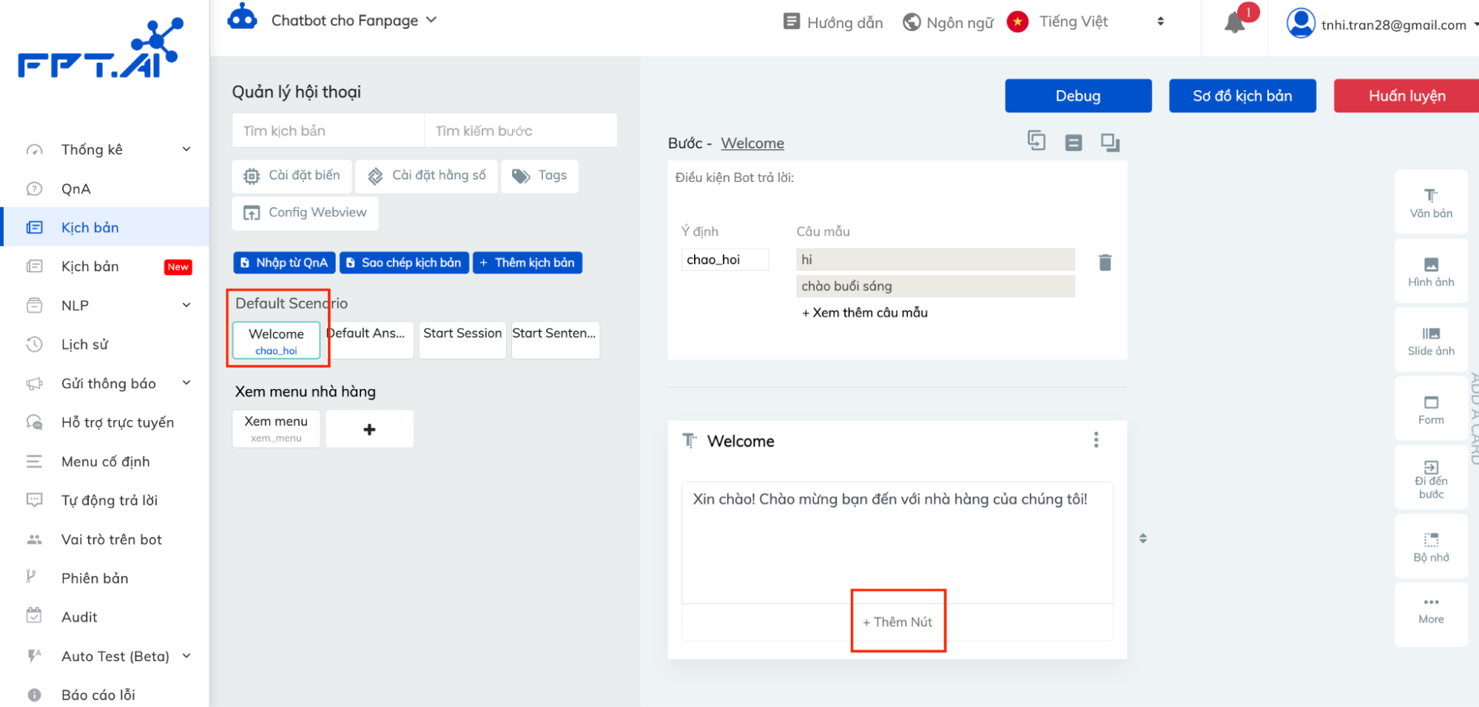Open Lịch sử in the sidebar
The width and height of the screenshot is (1479, 707).
84,345
